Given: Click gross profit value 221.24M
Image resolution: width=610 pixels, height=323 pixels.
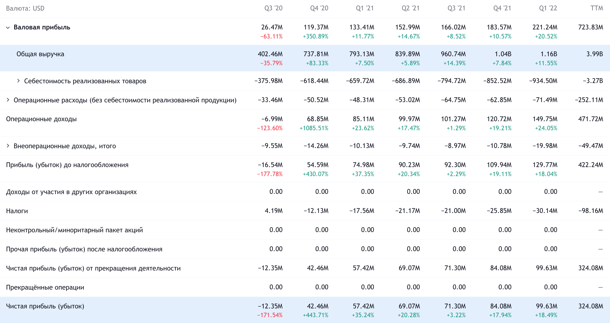Looking at the screenshot, I should 545,27.
